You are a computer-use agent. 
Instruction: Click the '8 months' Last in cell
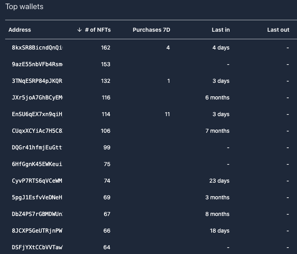[x=218, y=214]
